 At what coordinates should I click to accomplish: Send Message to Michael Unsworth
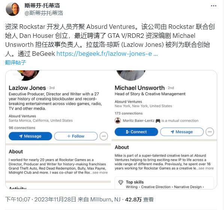[x=182, y=132]
